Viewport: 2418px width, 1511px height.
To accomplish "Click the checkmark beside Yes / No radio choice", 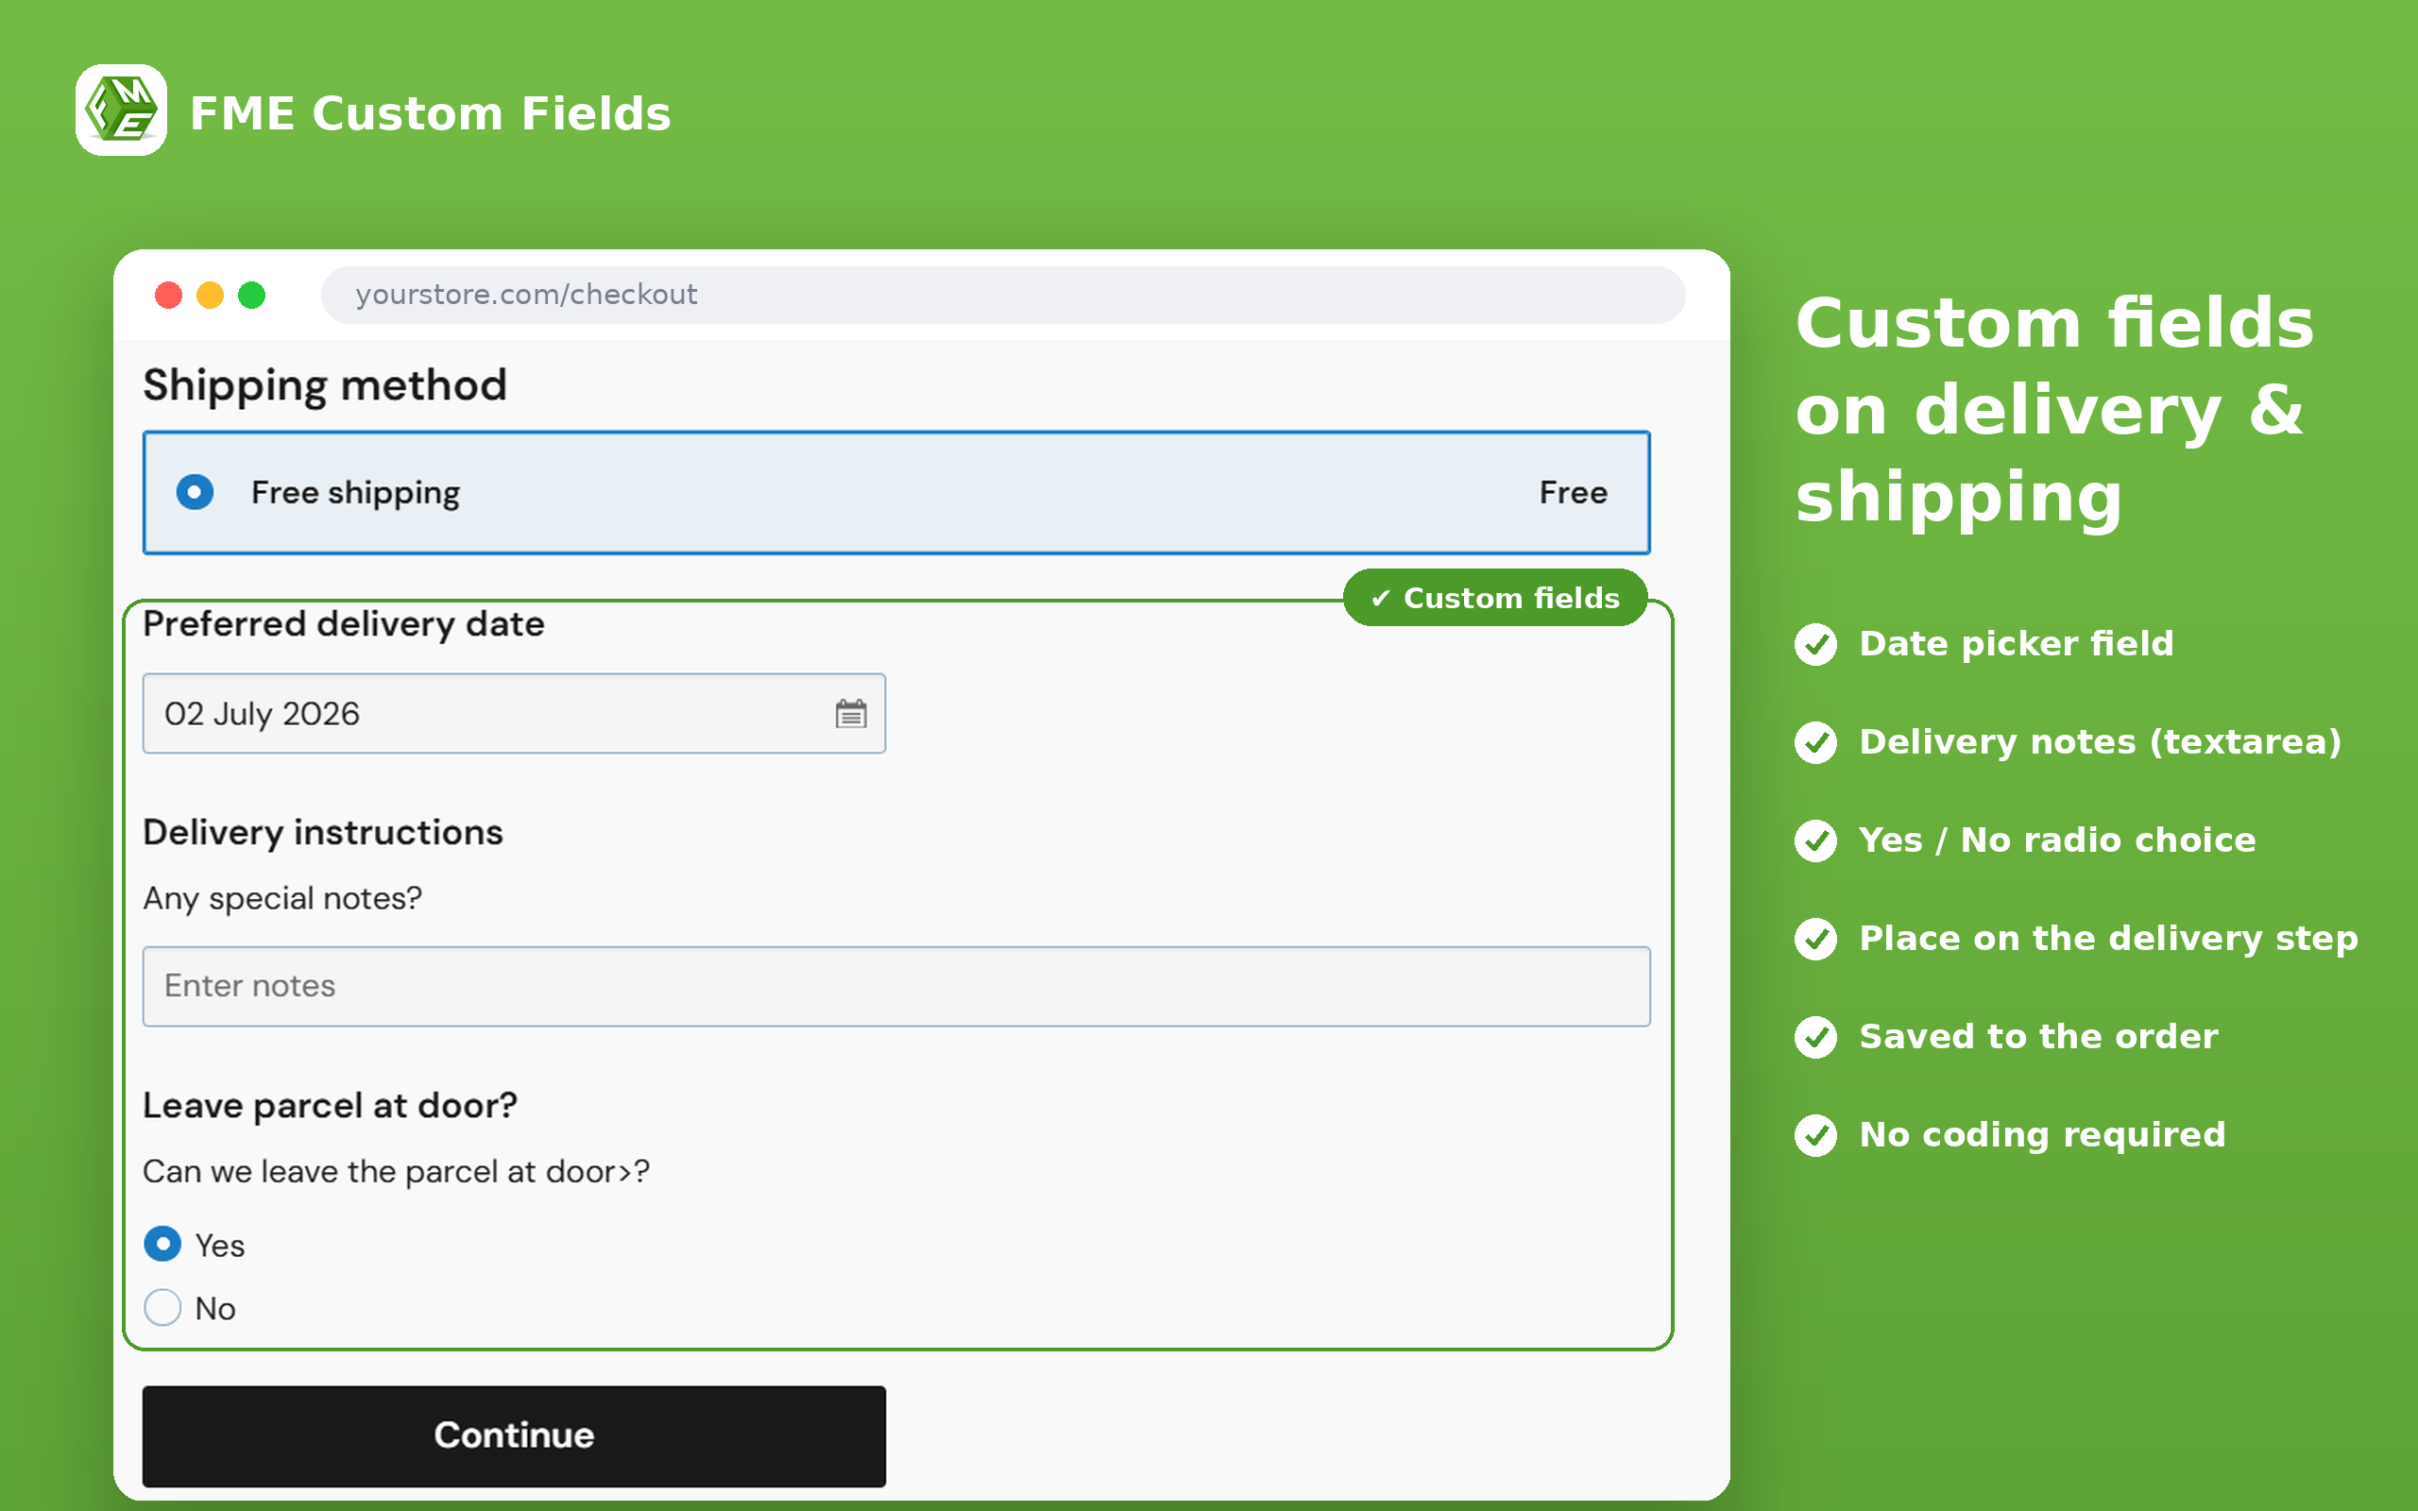I will 1815,840.
